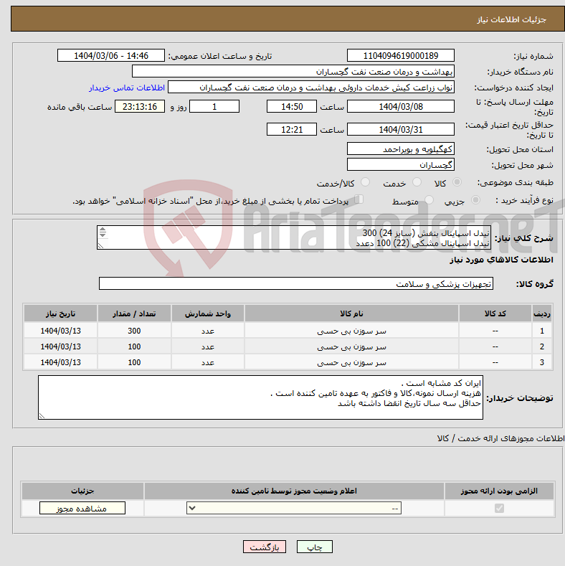This screenshot has height=566, width=565.
Task: Click the شرح کلی نیاز text area
Action: 294,237
